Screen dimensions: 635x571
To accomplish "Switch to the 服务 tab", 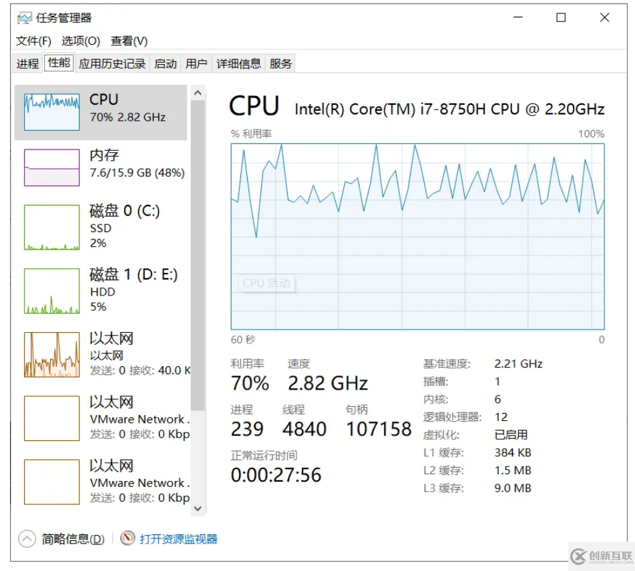I will (x=280, y=64).
